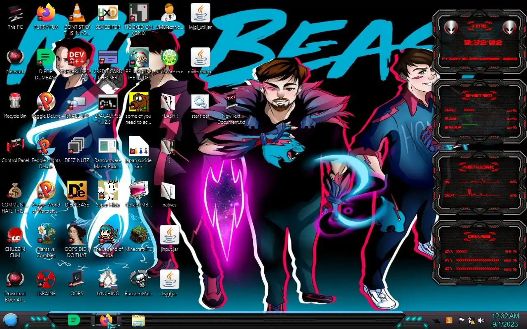527x329 pixels.
Task: Select the CHUZZIN shortcut with red fuzzball
Action: point(15,241)
